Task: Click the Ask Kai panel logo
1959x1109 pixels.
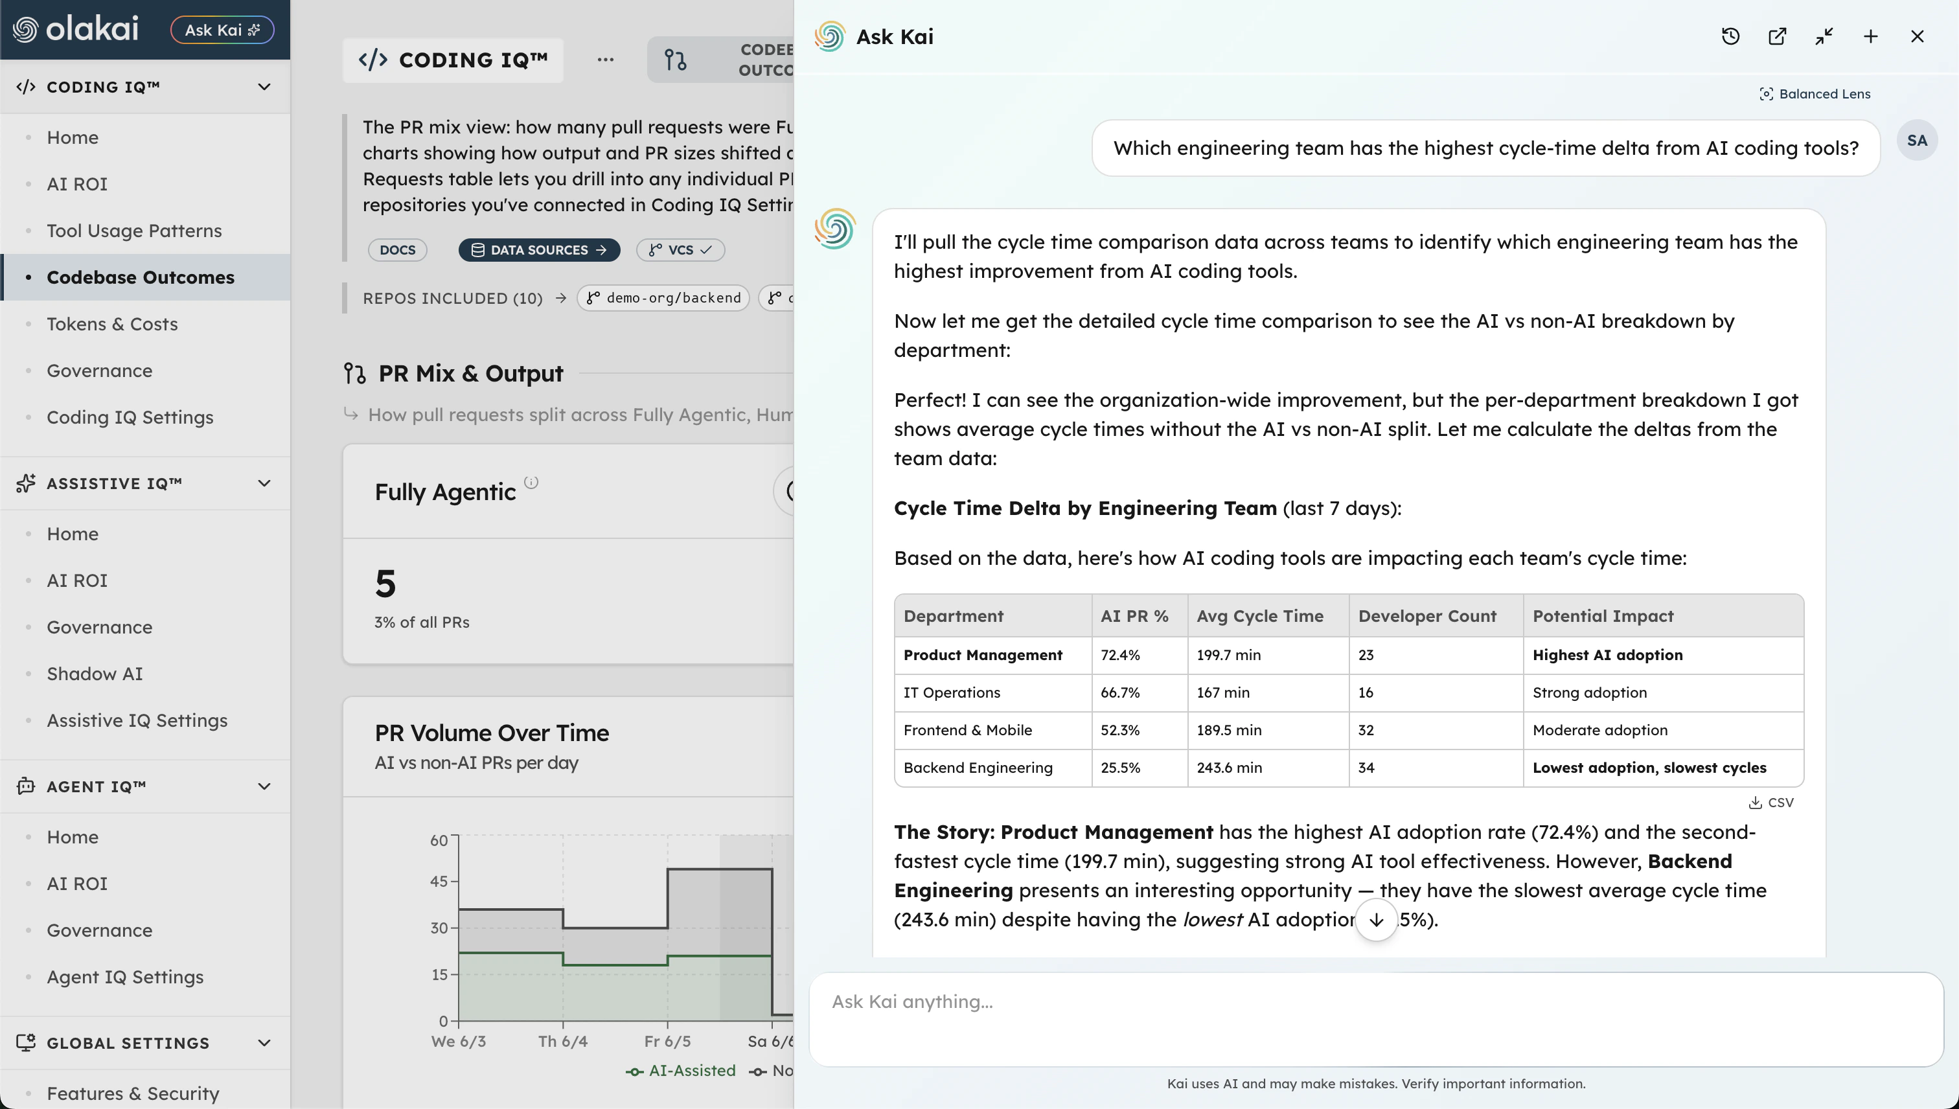Action: 829,36
